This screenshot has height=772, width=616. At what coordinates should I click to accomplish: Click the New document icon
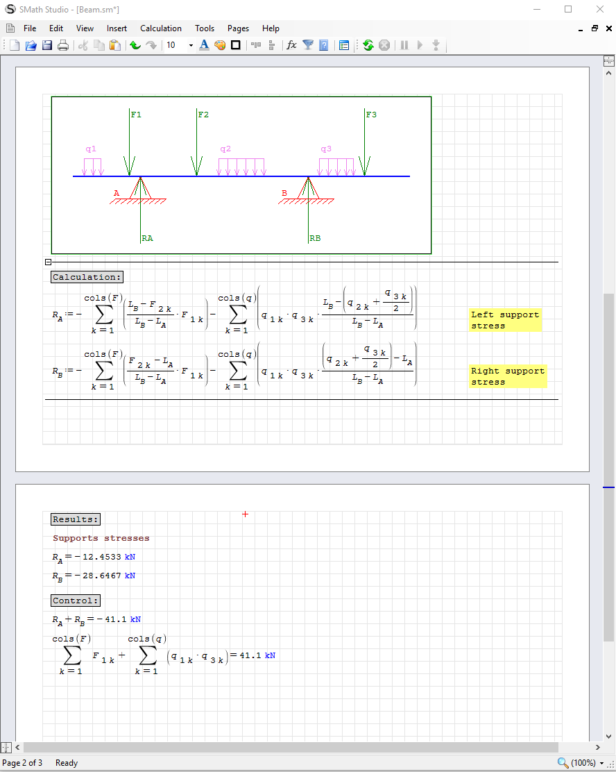pyautogui.click(x=15, y=45)
